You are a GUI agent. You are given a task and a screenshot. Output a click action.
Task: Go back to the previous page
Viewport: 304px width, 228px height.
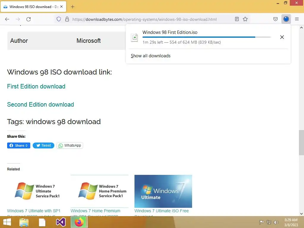7,19
